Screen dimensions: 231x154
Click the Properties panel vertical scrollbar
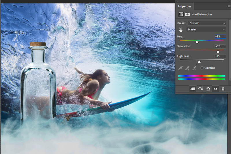pos(230,50)
